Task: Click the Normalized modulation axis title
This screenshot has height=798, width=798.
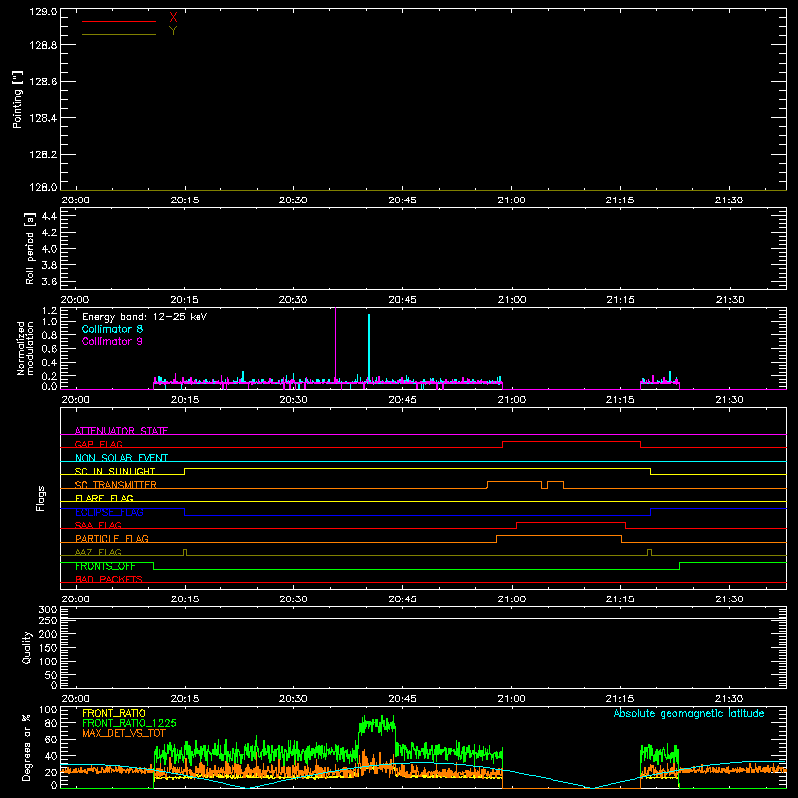Action: (24, 348)
